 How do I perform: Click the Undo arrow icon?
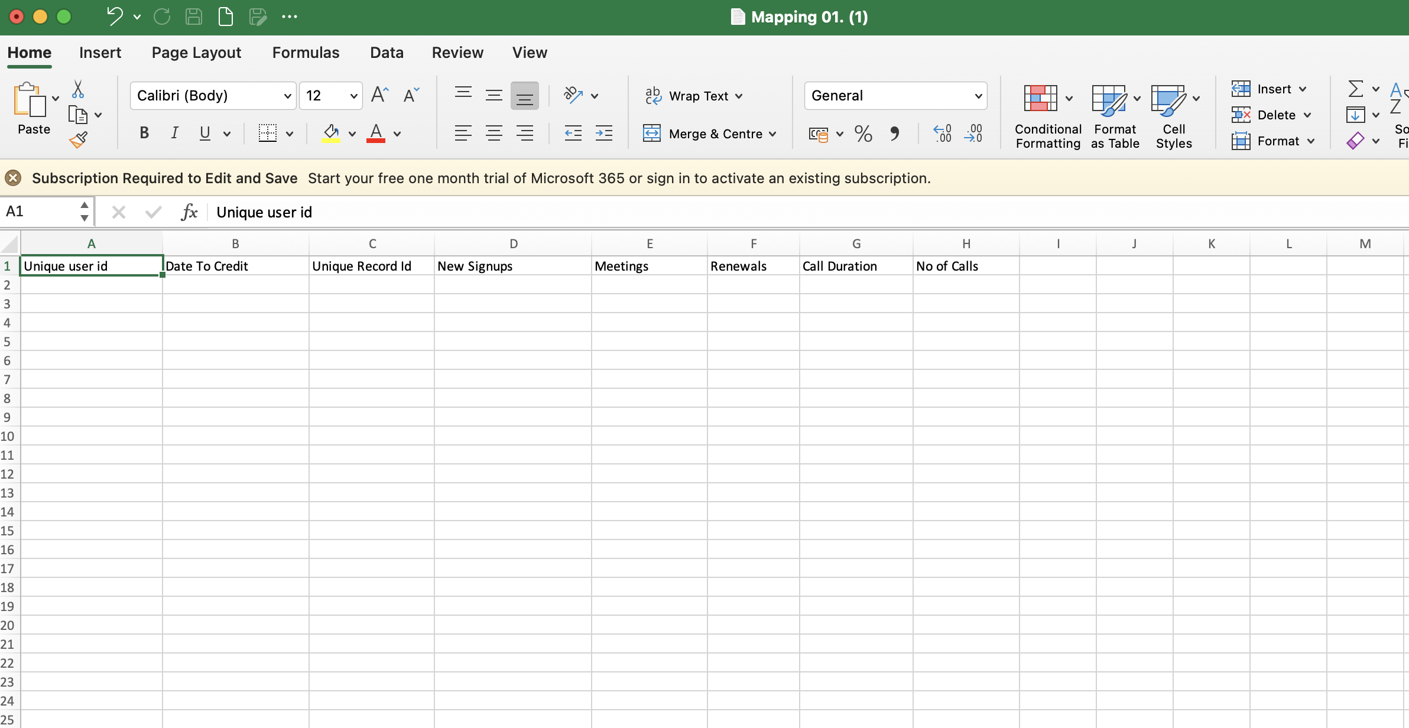pos(115,17)
